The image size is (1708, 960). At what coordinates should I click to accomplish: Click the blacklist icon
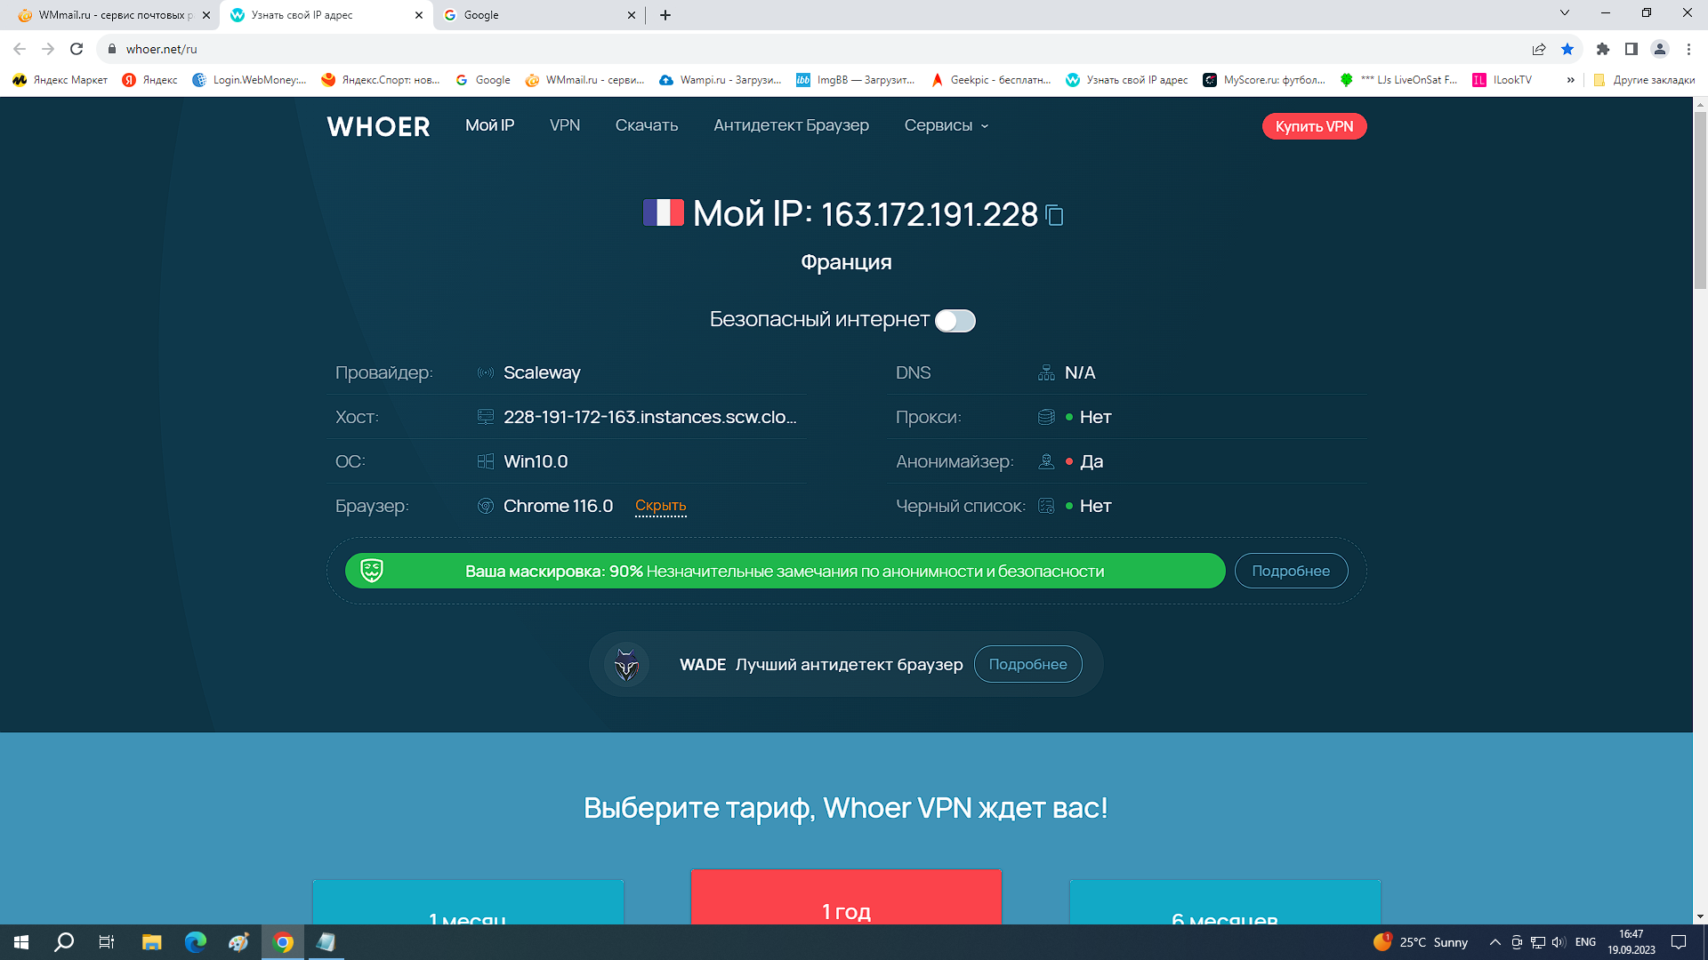click(x=1046, y=506)
